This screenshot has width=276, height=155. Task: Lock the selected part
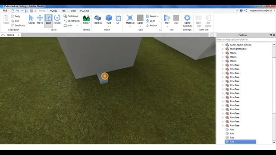point(151,21)
